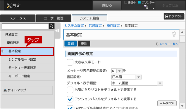Click the 更新 button
This screenshot has width=186, height=109.
[x=84, y=43]
